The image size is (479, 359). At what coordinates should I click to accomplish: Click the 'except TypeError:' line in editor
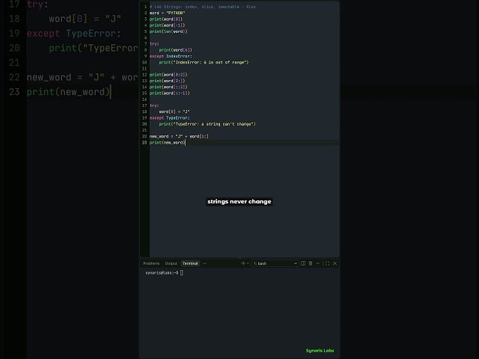170,118
